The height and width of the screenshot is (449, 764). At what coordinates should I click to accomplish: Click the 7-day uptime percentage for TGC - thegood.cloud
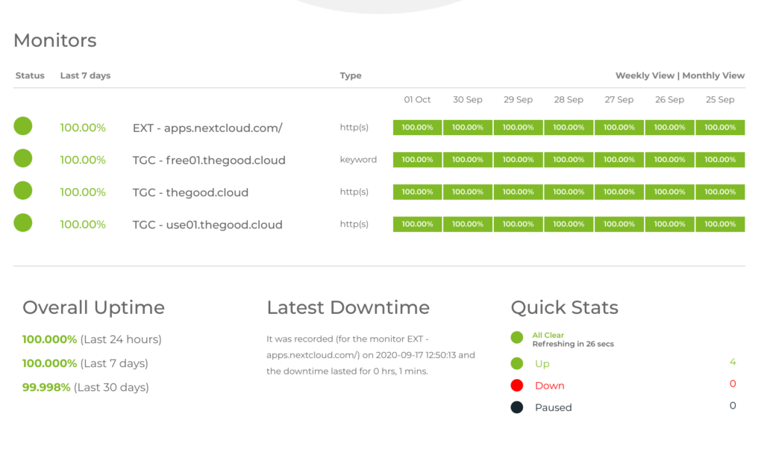83,192
